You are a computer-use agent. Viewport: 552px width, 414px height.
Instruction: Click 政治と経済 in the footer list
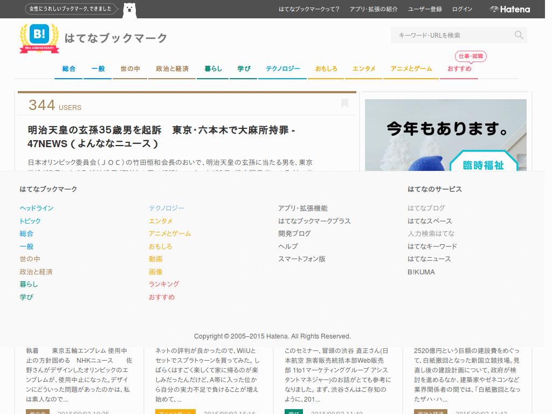point(36,272)
